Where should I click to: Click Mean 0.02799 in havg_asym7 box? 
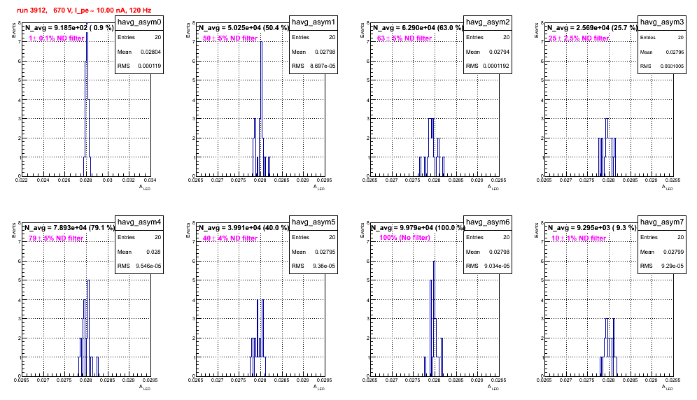(662, 252)
